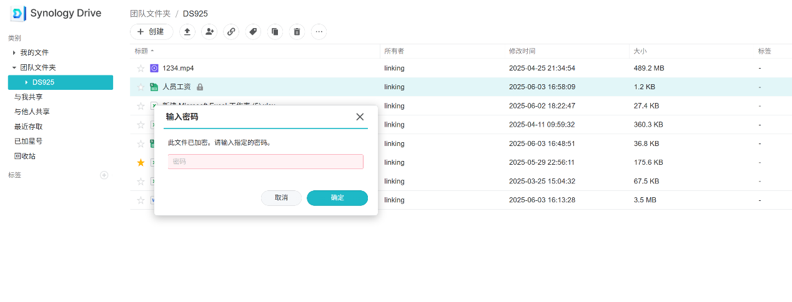Add a new tag with plus icon

(x=104, y=175)
